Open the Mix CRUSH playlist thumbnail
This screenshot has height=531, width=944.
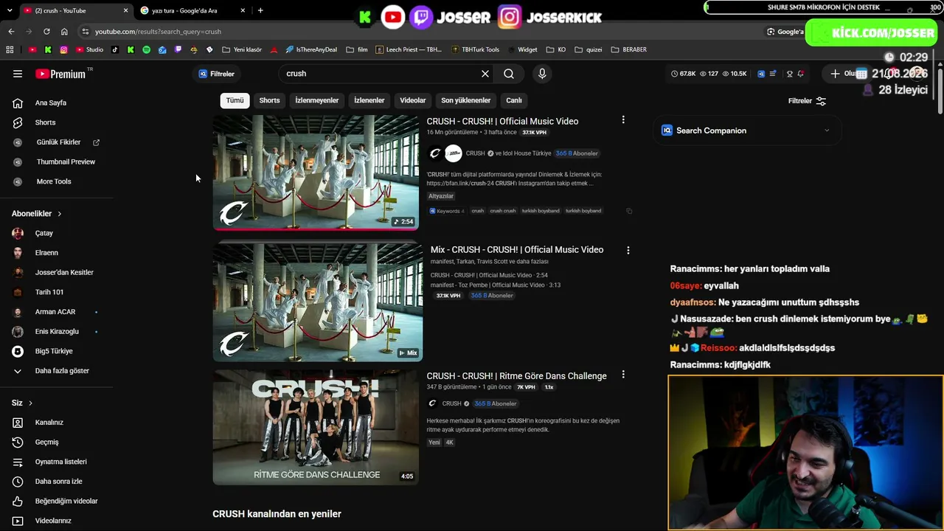tap(318, 302)
